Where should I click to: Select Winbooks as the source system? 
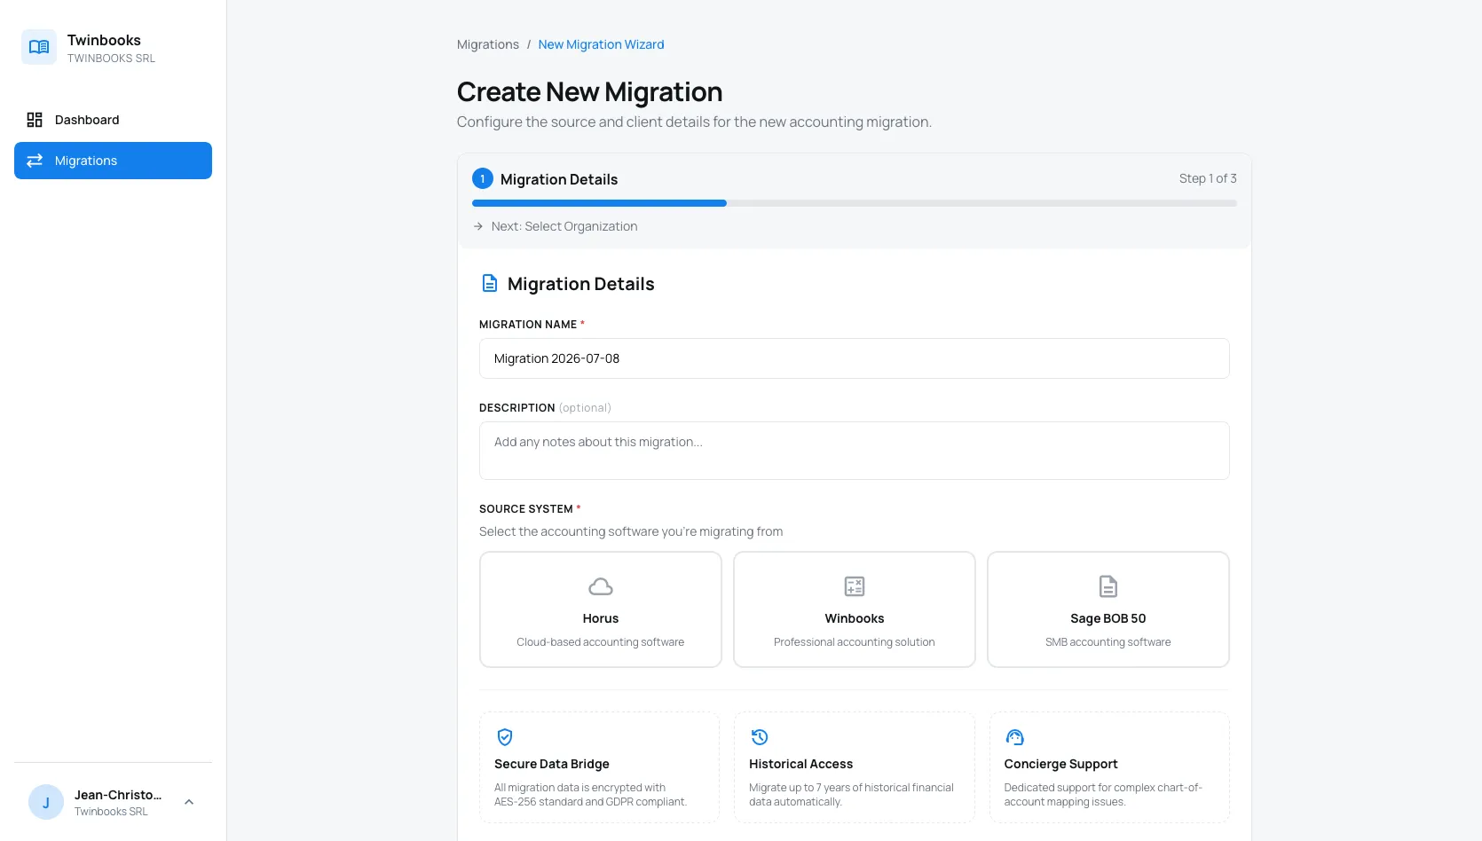click(855, 609)
